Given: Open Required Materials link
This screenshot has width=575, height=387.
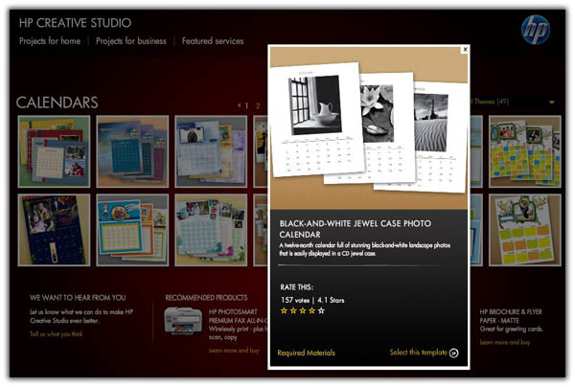Looking at the screenshot, I should [x=307, y=353].
